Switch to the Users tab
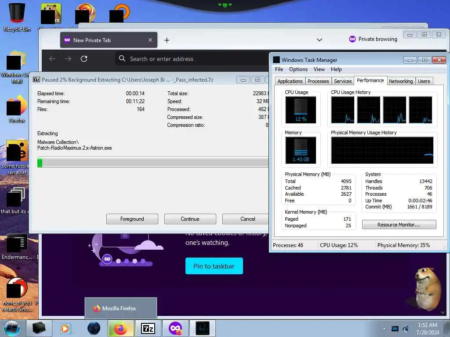The width and height of the screenshot is (450, 337). click(424, 81)
